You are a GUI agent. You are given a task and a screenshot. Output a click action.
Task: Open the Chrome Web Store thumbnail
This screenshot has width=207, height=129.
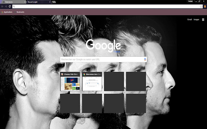pos(70,82)
